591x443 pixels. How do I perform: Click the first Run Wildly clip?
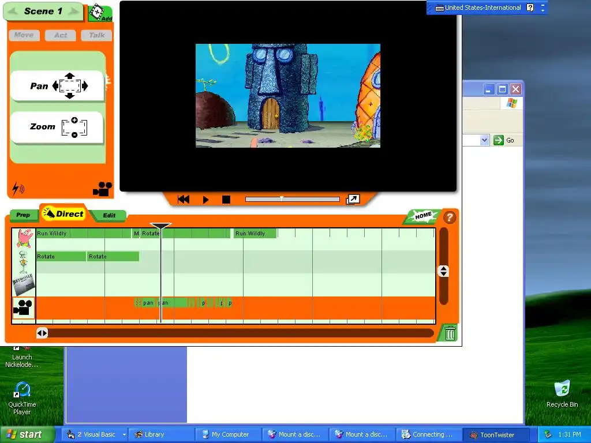pos(84,234)
